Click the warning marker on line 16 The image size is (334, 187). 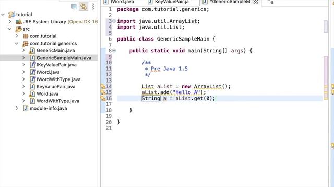point(103,98)
